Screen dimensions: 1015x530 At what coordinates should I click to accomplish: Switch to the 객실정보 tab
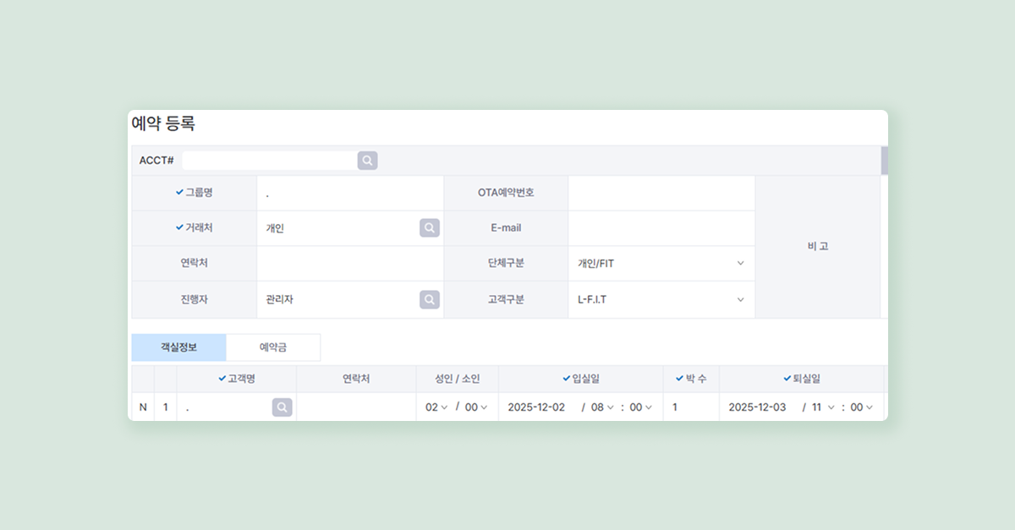[x=178, y=347]
